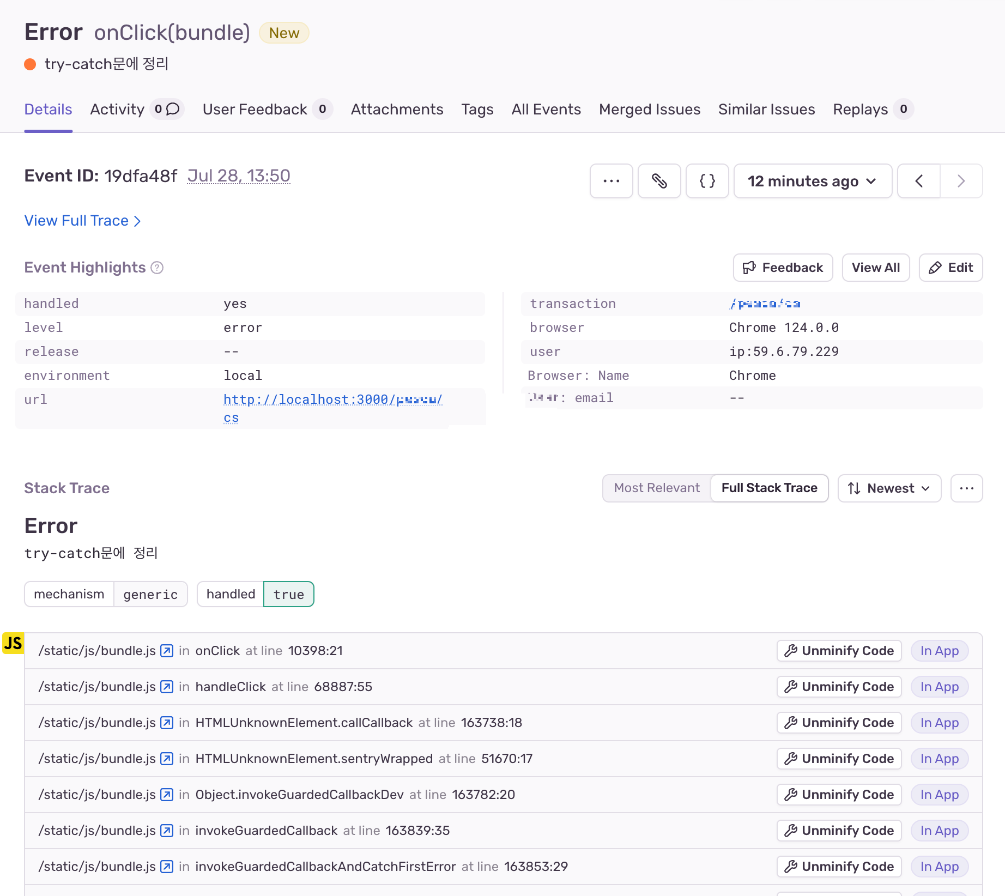Expand the Object.invokeGuardedCallbackDev frame row
Image resolution: width=1005 pixels, height=896 pixels.
(503, 795)
